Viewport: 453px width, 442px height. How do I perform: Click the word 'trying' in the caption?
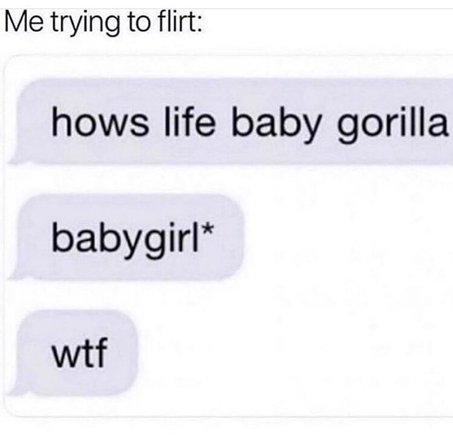86,25
